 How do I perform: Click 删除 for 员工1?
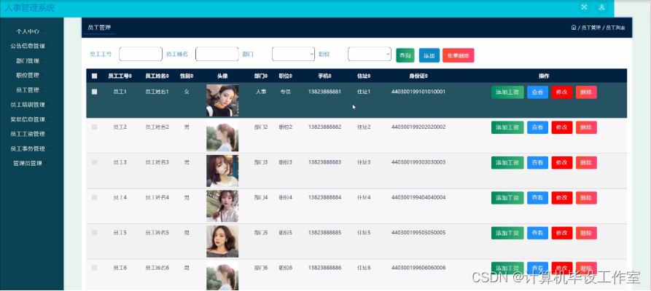pyautogui.click(x=586, y=92)
